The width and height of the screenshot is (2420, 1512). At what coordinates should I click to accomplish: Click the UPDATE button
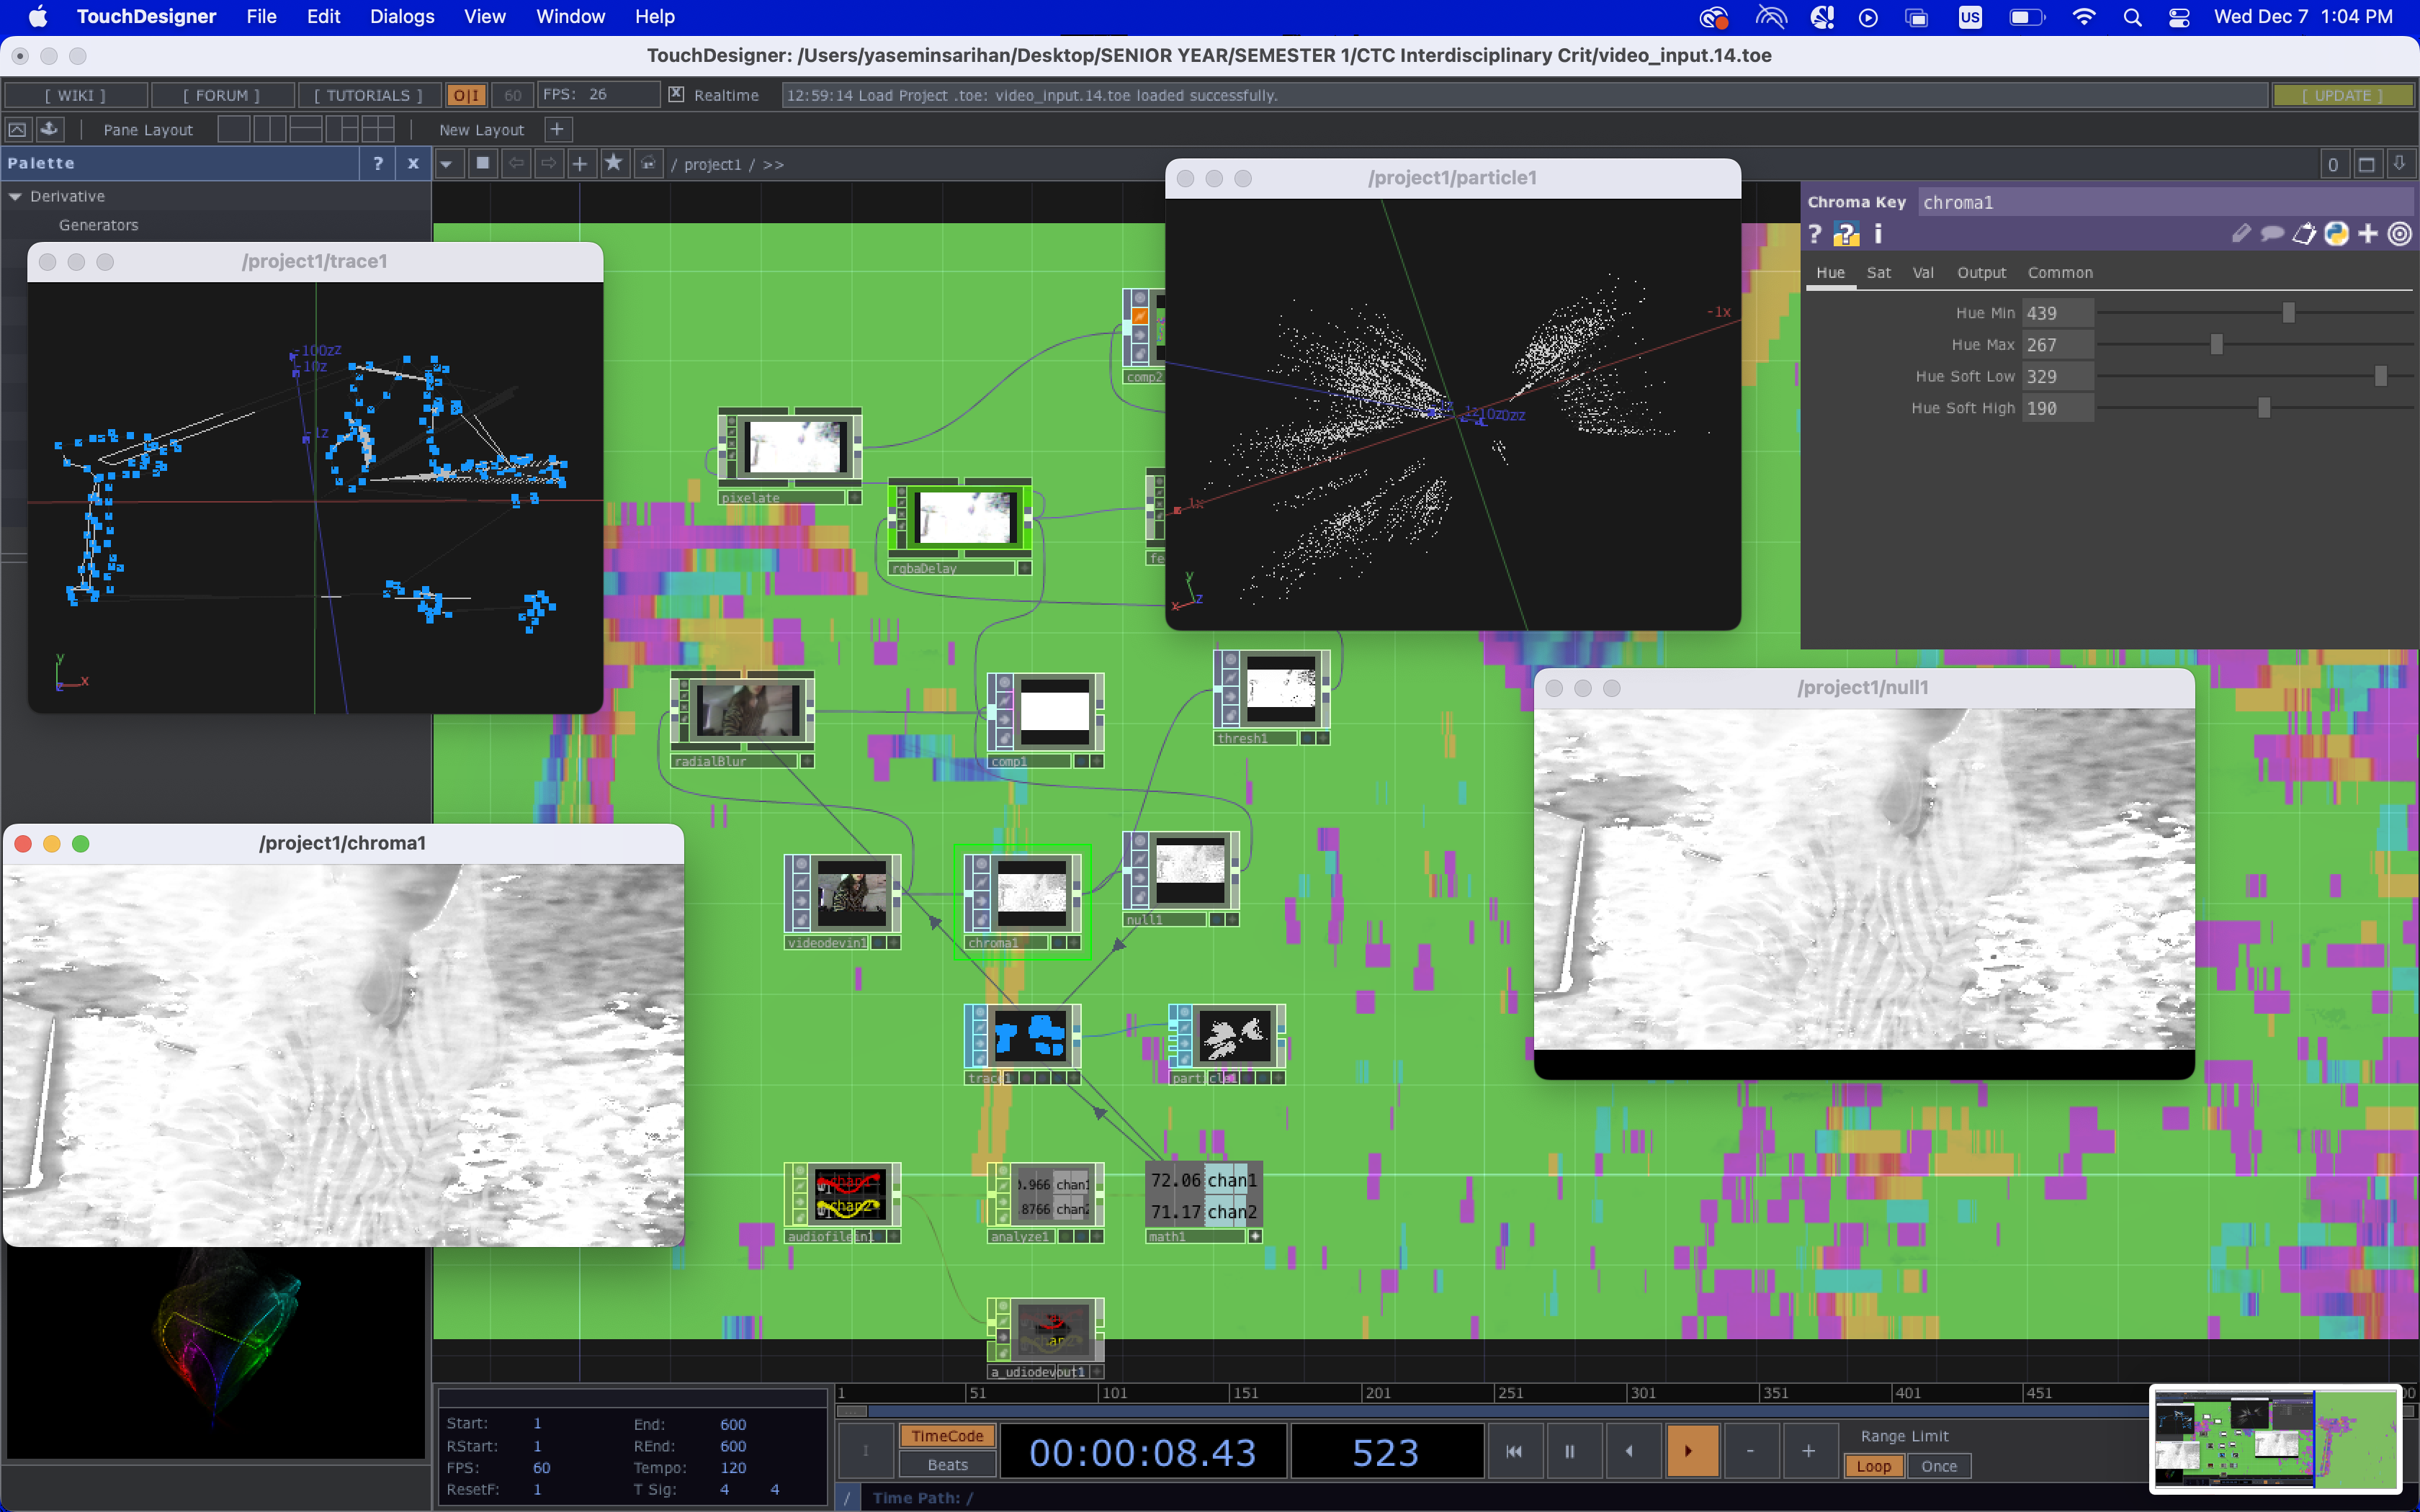[2342, 95]
